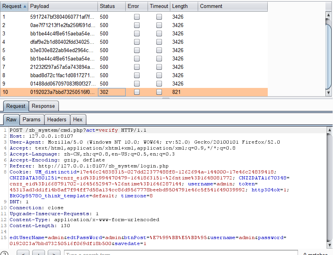333x255 pixels.
Task: Toggle Timeout checkbox for request 6
Action: tap(159, 58)
